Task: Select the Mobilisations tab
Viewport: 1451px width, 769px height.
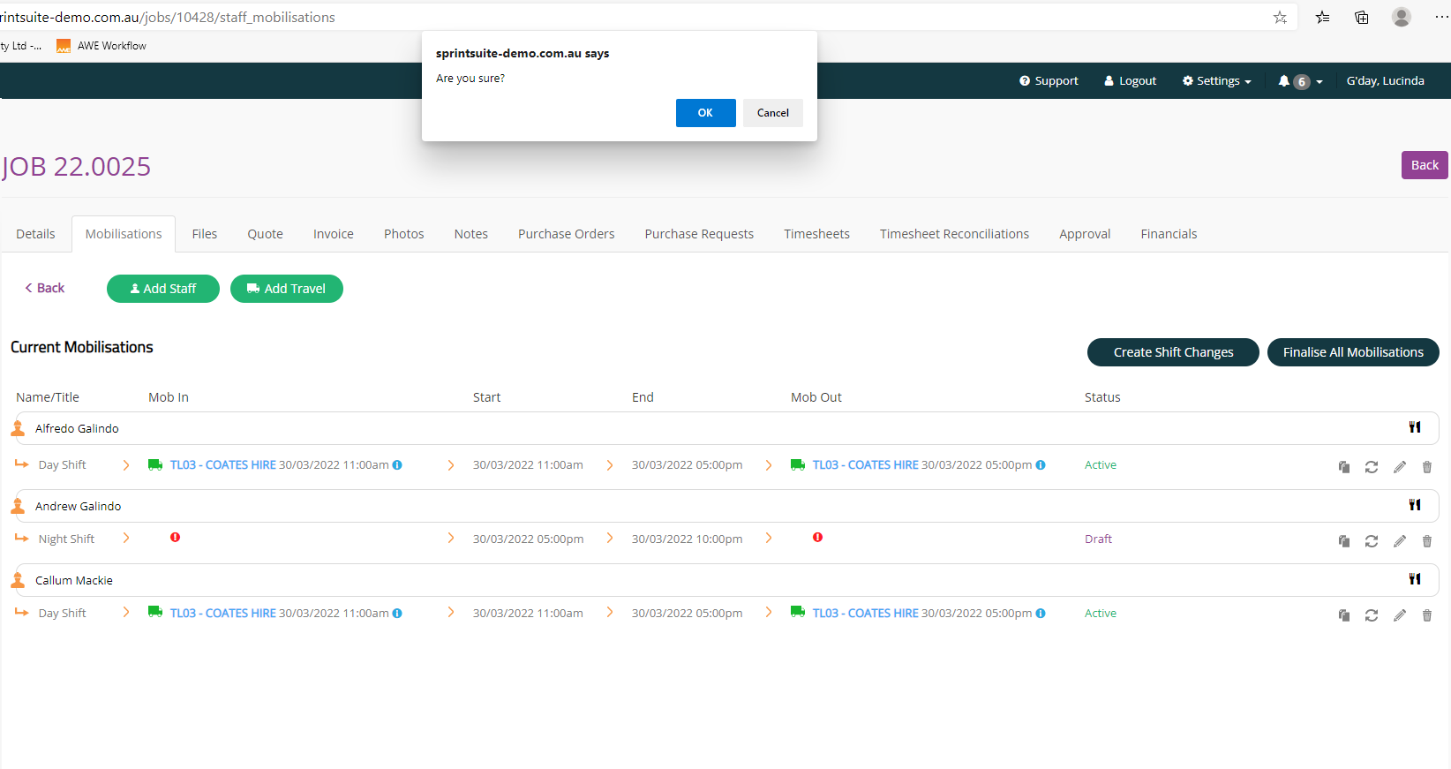Action: click(124, 234)
